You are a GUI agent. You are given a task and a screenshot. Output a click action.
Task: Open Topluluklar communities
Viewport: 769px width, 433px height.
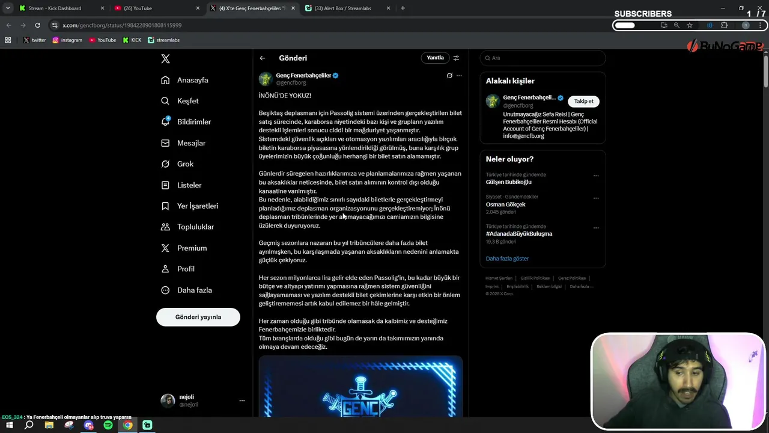pyautogui.click(x=187, y=227)
